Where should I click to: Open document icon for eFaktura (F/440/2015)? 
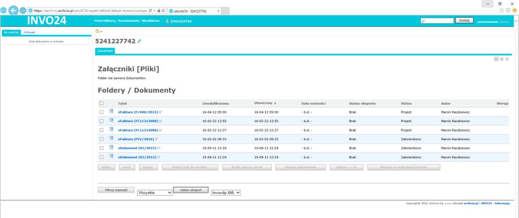point(111,112)
